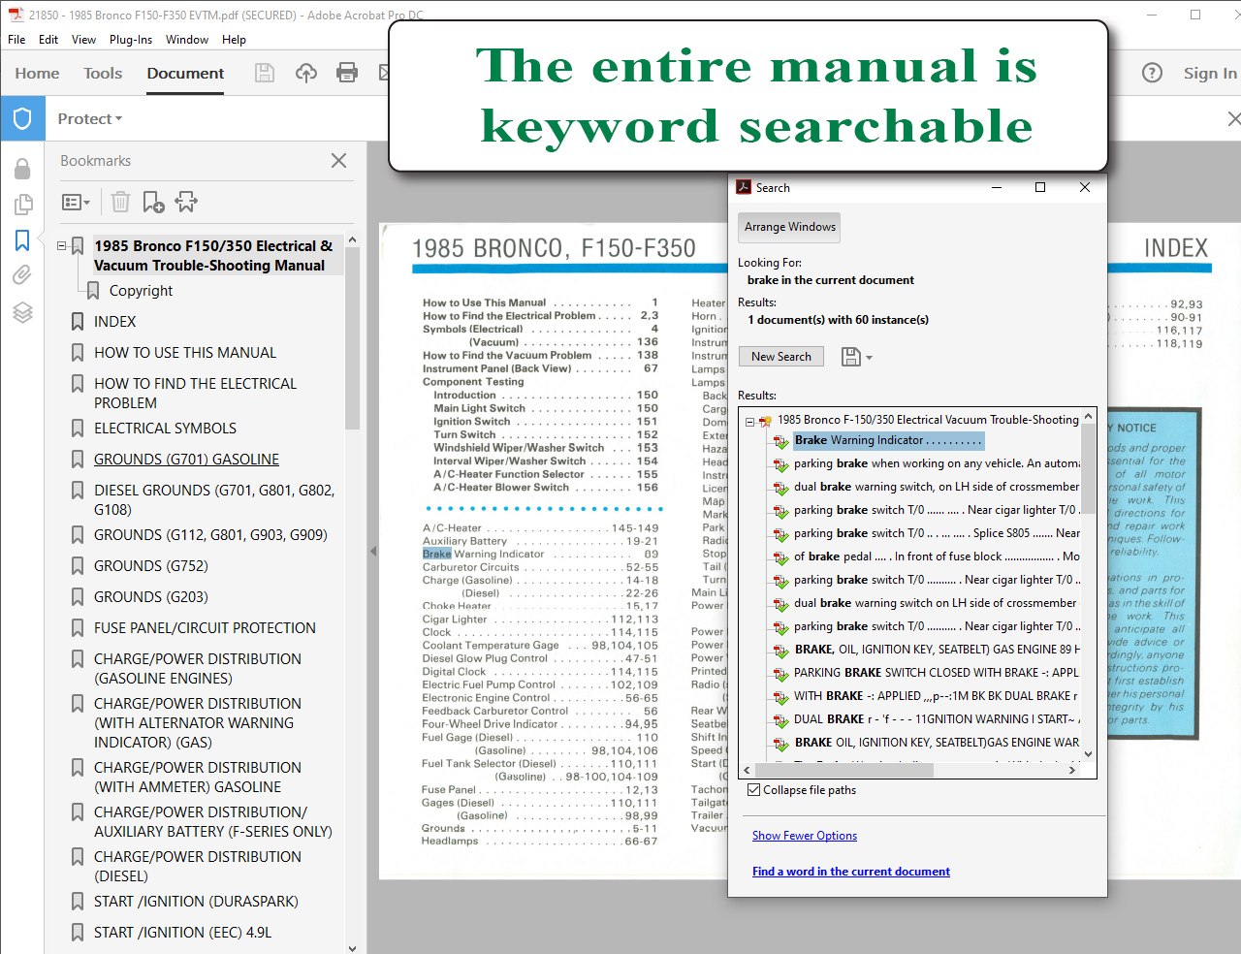Collapse the navigation pane arrow handle

tap(373, 551)
